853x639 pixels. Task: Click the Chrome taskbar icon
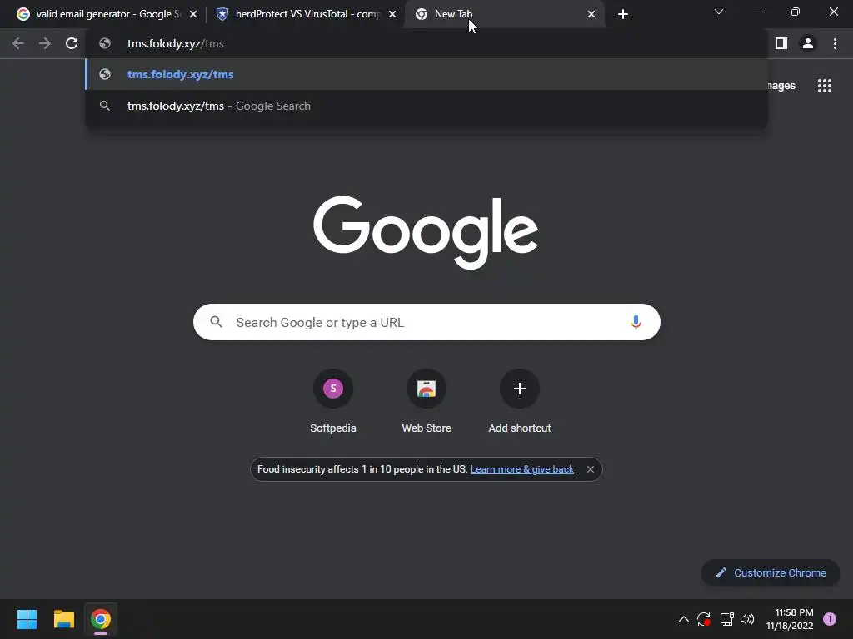click(101, 619)
